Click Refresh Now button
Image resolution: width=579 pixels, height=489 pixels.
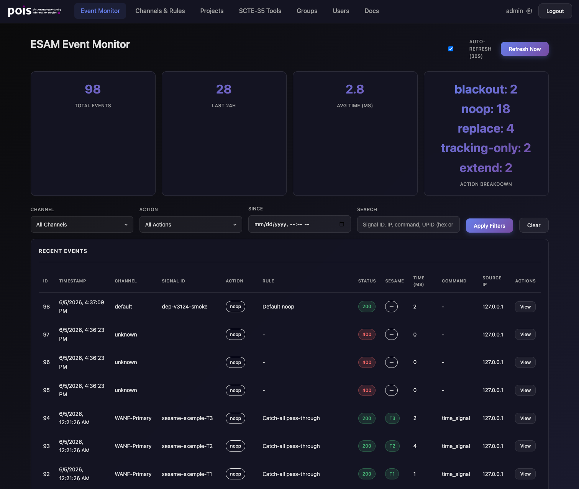pos(525,49)
